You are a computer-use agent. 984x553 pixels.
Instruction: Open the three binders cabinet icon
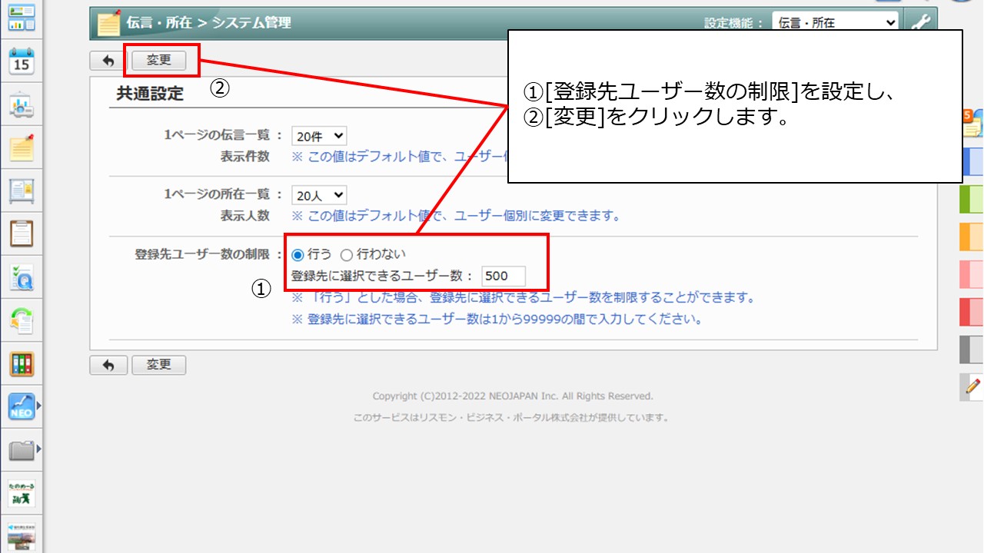pyautogui.click(x=21, y=364)
